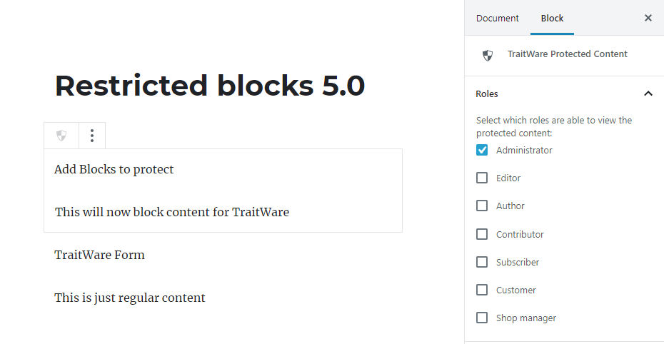
Task: Select block content for TraitWare paragraph
Action: pyautogui.click(x=172, y=212)
